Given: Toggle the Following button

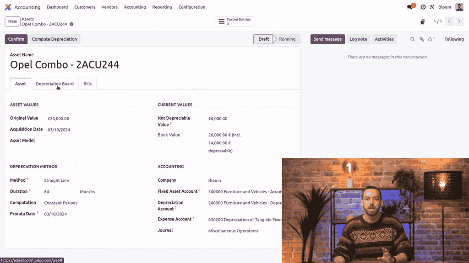Looking at the screenshot, I should click(453, 39).
